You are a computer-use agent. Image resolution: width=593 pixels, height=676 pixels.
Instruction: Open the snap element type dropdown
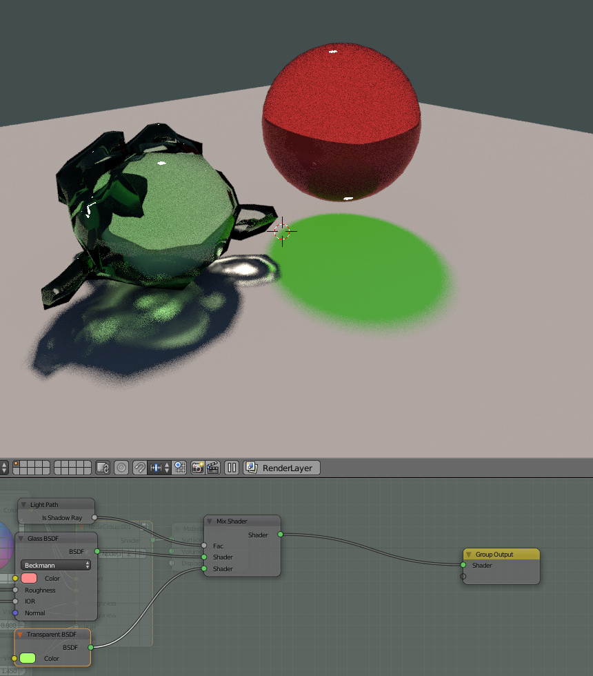click(159, 468)
